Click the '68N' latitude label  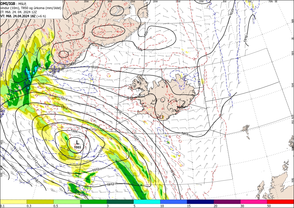pyautogui.click(x=292, y=21)
